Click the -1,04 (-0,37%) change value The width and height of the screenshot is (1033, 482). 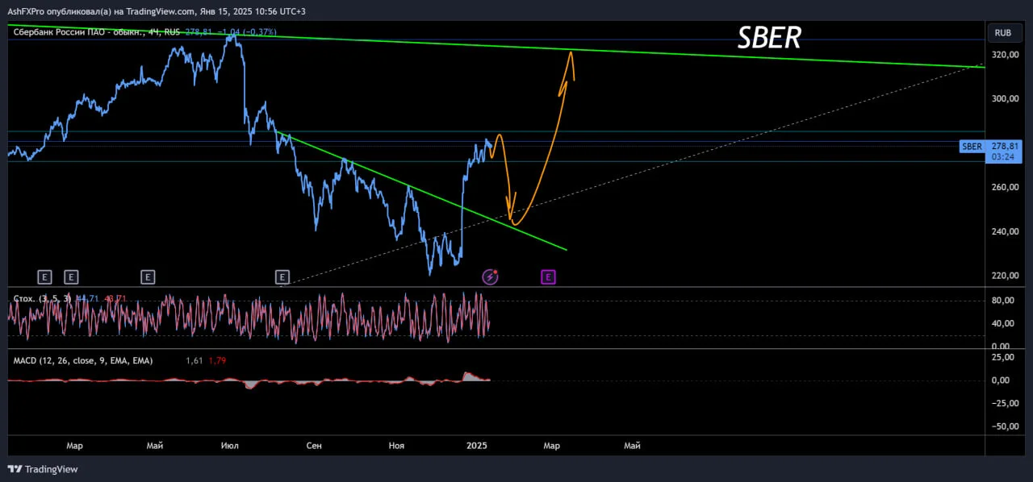point(247,32)
